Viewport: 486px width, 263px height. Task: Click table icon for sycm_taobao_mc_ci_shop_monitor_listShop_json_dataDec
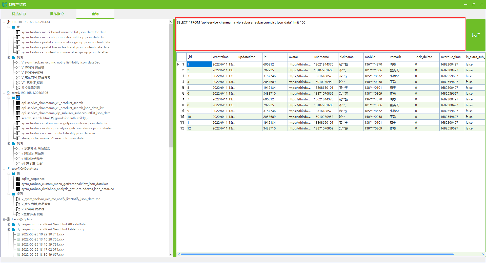[x=18, y=37]
